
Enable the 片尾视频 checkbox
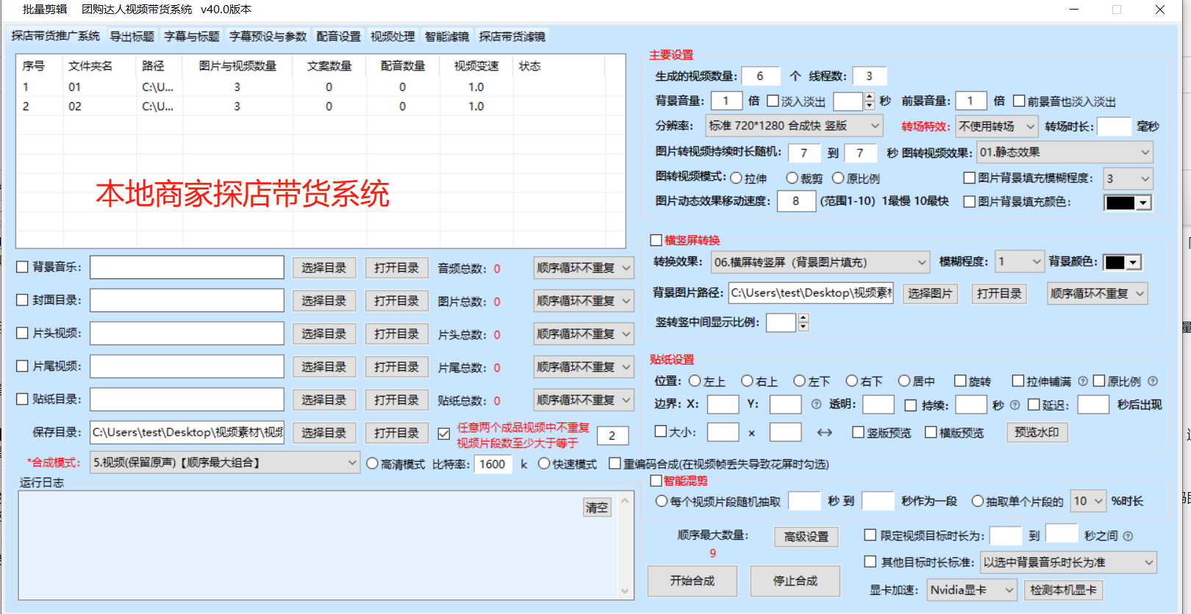[22, 366]
